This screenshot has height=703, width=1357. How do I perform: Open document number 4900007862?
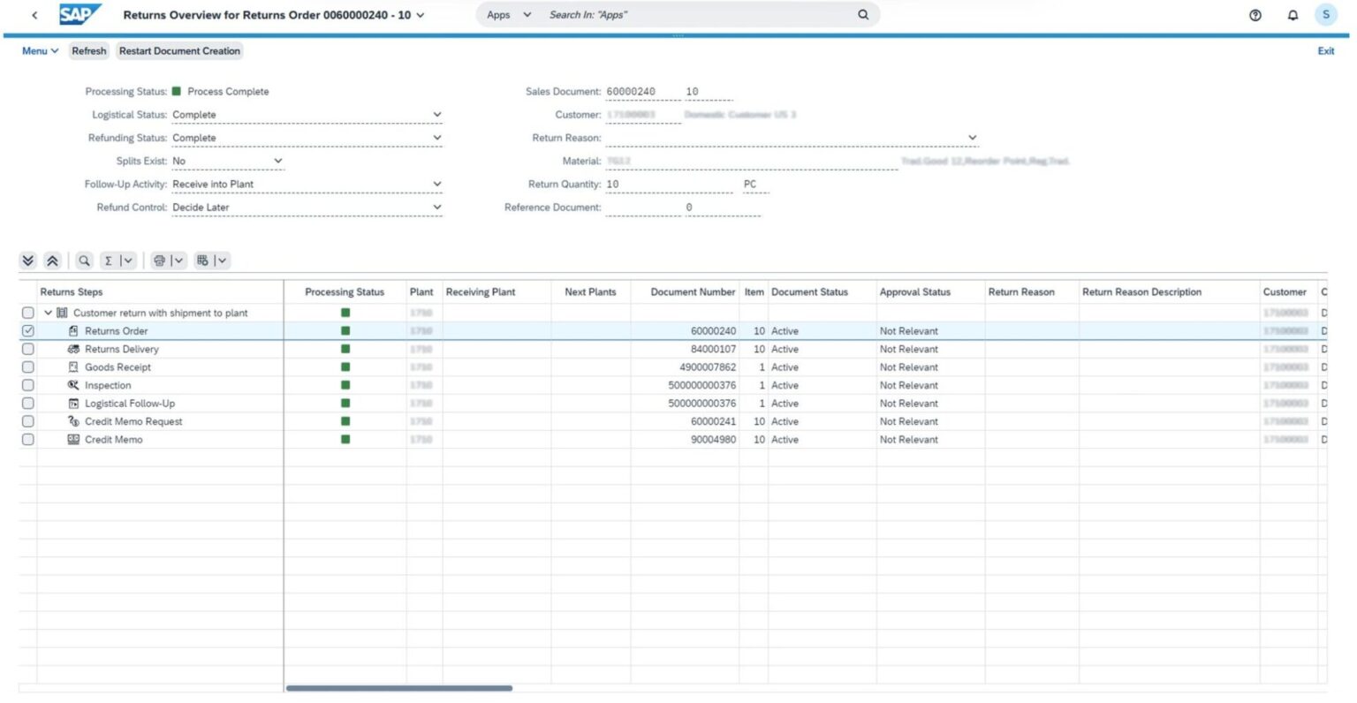click(708, 367)
